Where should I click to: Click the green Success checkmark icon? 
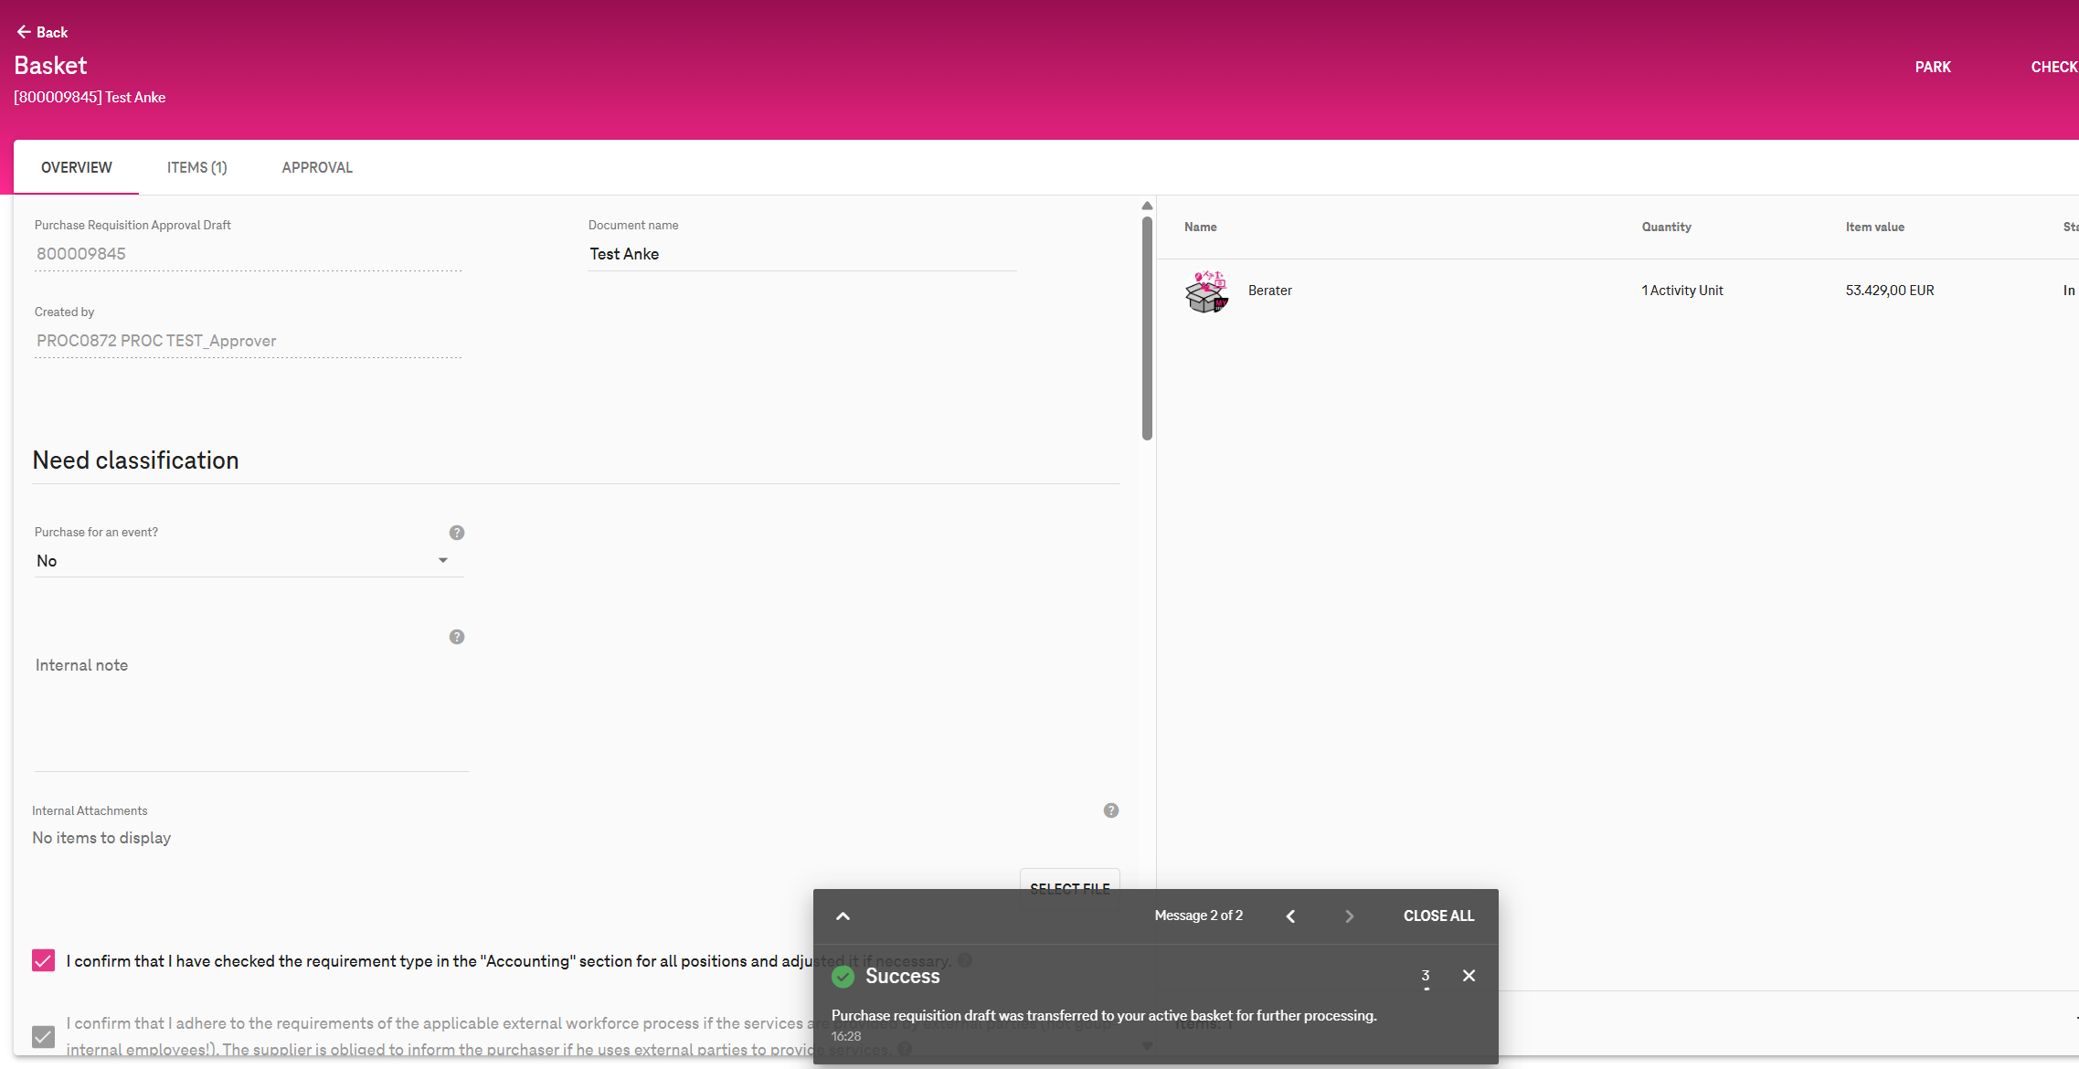pos(843,977)
